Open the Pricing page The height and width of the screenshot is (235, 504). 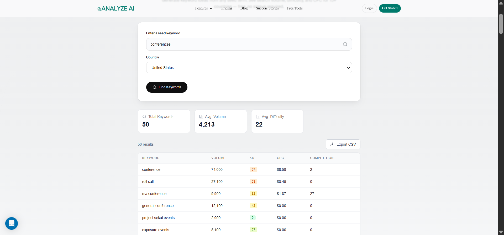227,8
